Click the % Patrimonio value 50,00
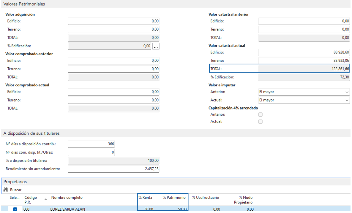The height and width of the screenshot is (213, 352). 182,209
